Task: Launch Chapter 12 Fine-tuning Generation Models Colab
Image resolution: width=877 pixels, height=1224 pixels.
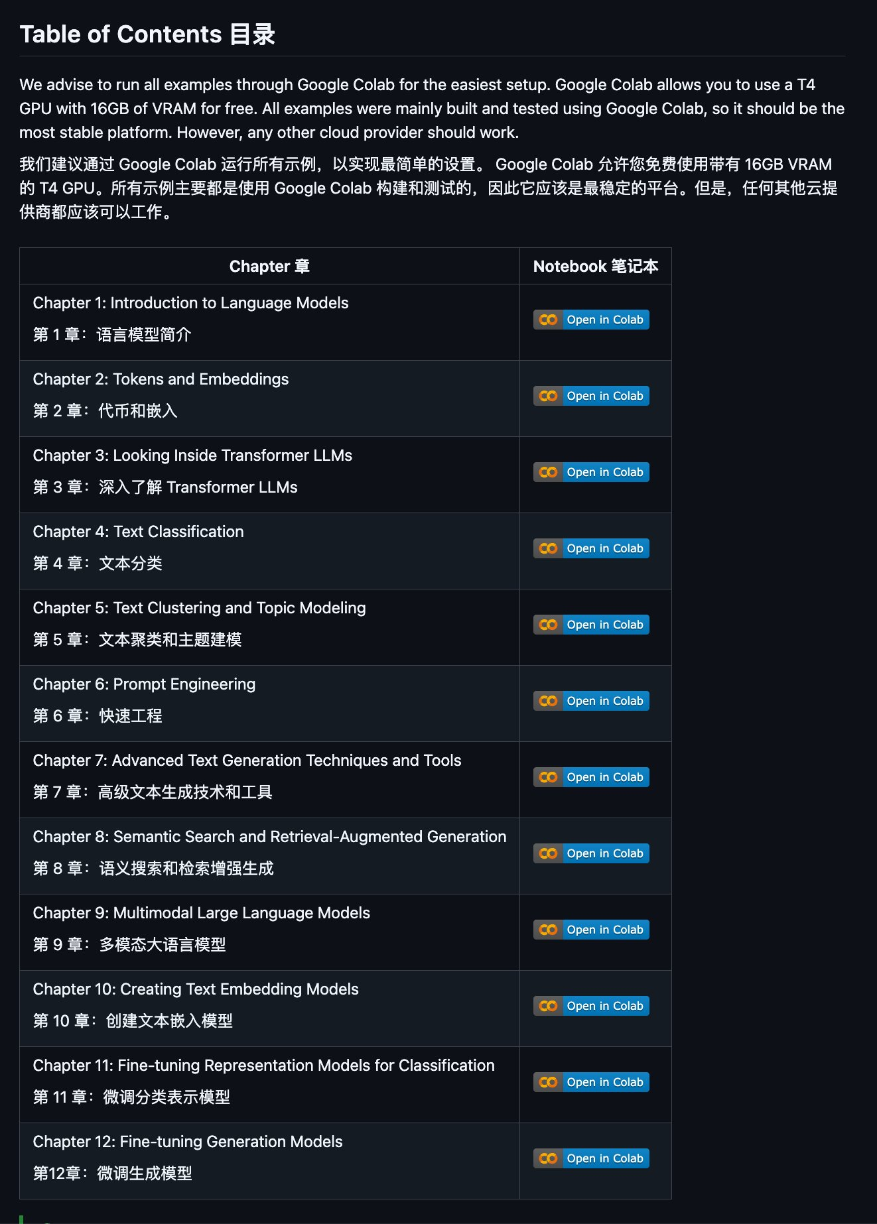Action: pos(591,1158)
